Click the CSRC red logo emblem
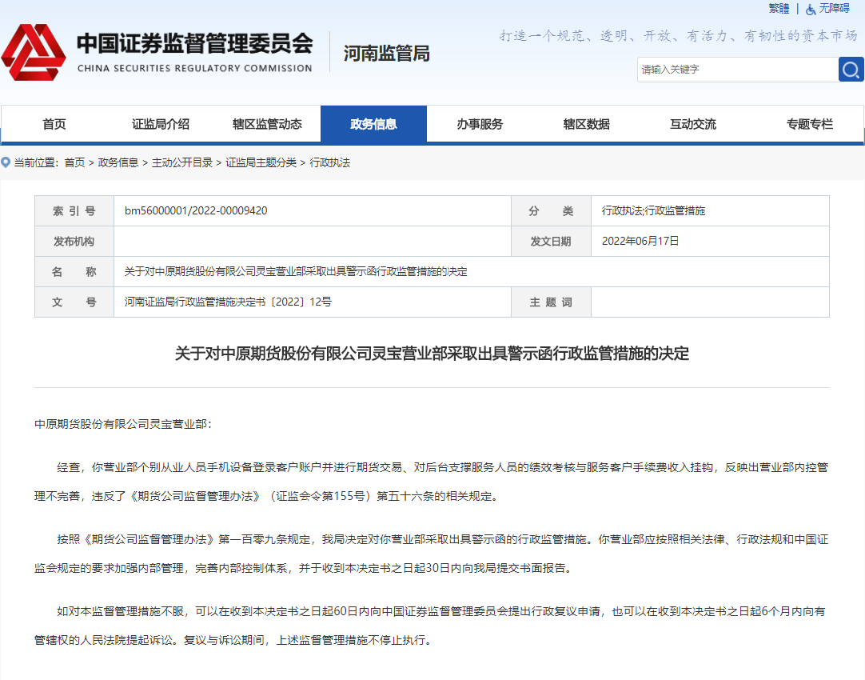The width and height of the screenshot is (865, 680). pos(34,52)
